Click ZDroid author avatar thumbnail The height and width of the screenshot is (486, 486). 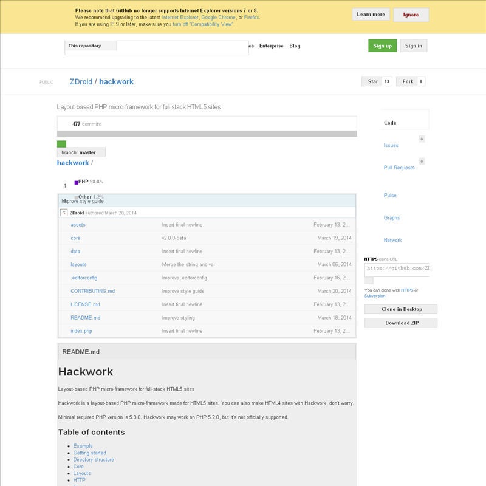click(x=64, y=213)
